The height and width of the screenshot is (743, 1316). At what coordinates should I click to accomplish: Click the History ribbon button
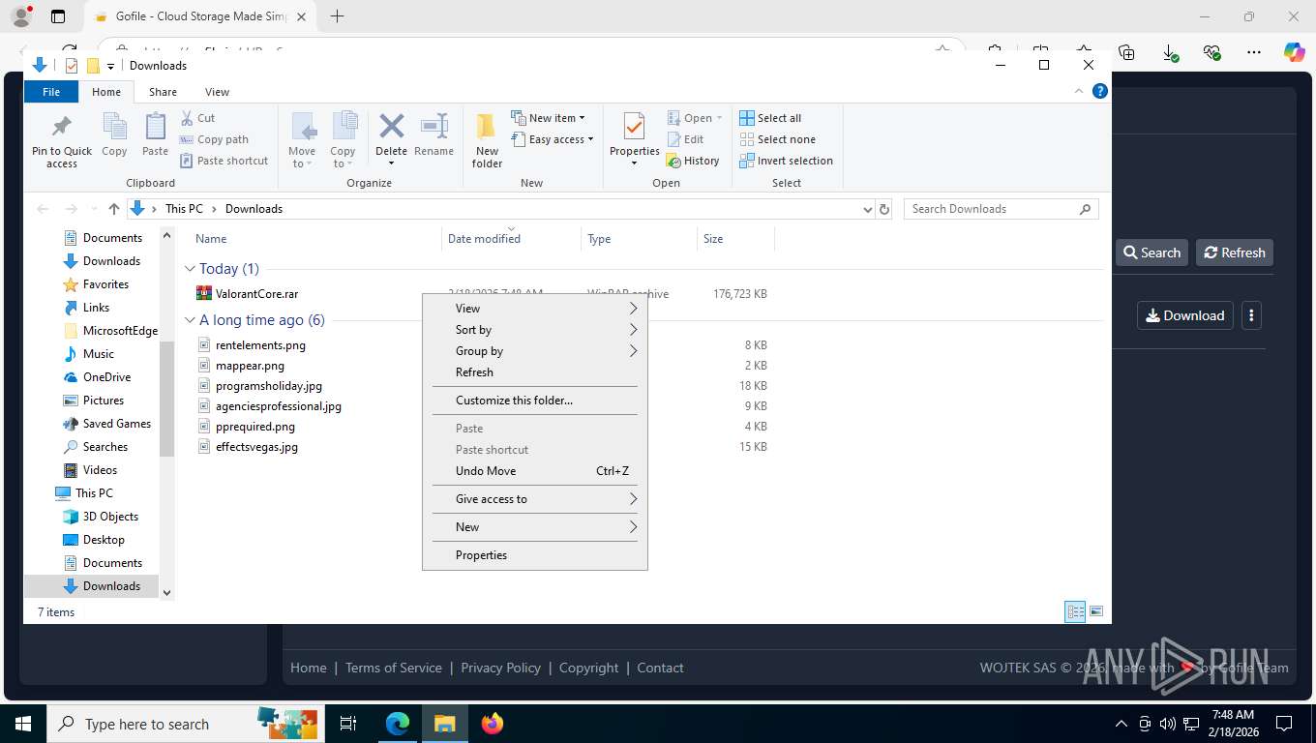(x=693, y=161)
